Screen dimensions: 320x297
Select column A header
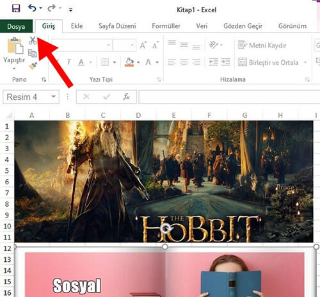tap(32, 115)
